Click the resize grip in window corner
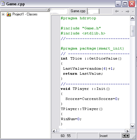This screenshot has width=137, height=140. coord(134,137)
